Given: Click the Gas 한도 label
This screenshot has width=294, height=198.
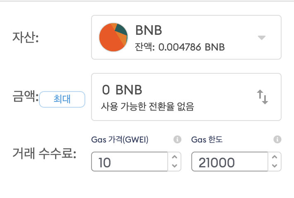Looking at the screenshot, I should pos(207,140).
